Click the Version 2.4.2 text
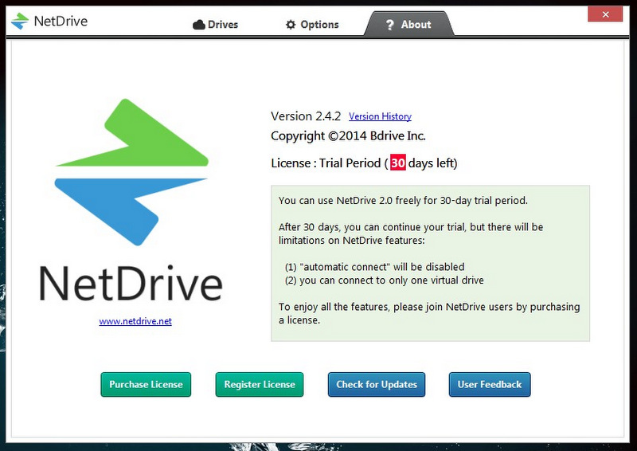The height and width of the screenshot is (451, 637). [306, 116]
